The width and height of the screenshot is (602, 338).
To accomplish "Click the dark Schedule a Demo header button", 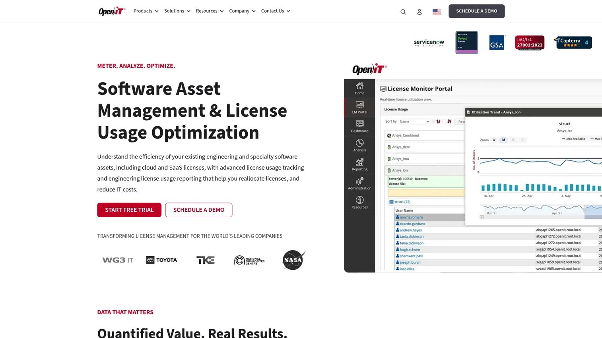I will [x=476, y=11].
